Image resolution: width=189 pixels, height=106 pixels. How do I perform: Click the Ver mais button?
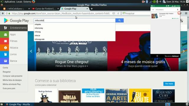point(169,84)
